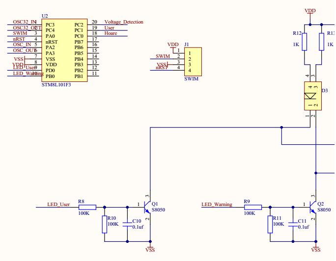The width and height of the screenshot is (336, 261).
Task: Click the Q1 designator text
Action: [155, 204]
